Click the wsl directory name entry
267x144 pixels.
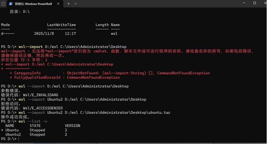coord(114,34)
